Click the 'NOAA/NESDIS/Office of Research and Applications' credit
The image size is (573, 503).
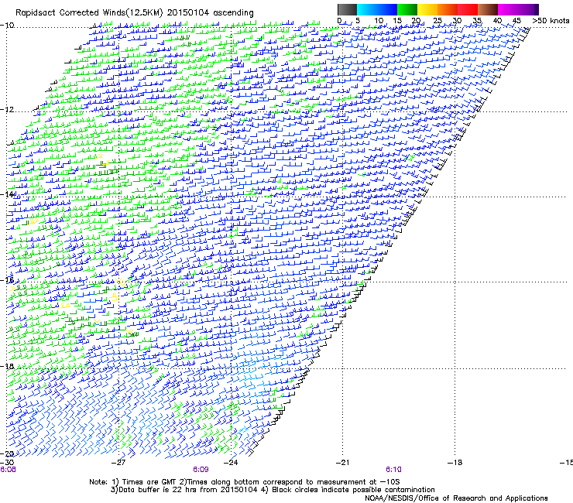456,498
